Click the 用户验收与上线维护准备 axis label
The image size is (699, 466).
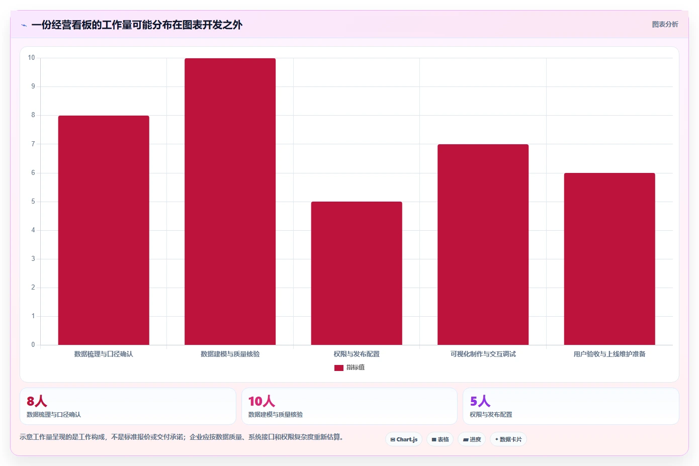point(609,354)
